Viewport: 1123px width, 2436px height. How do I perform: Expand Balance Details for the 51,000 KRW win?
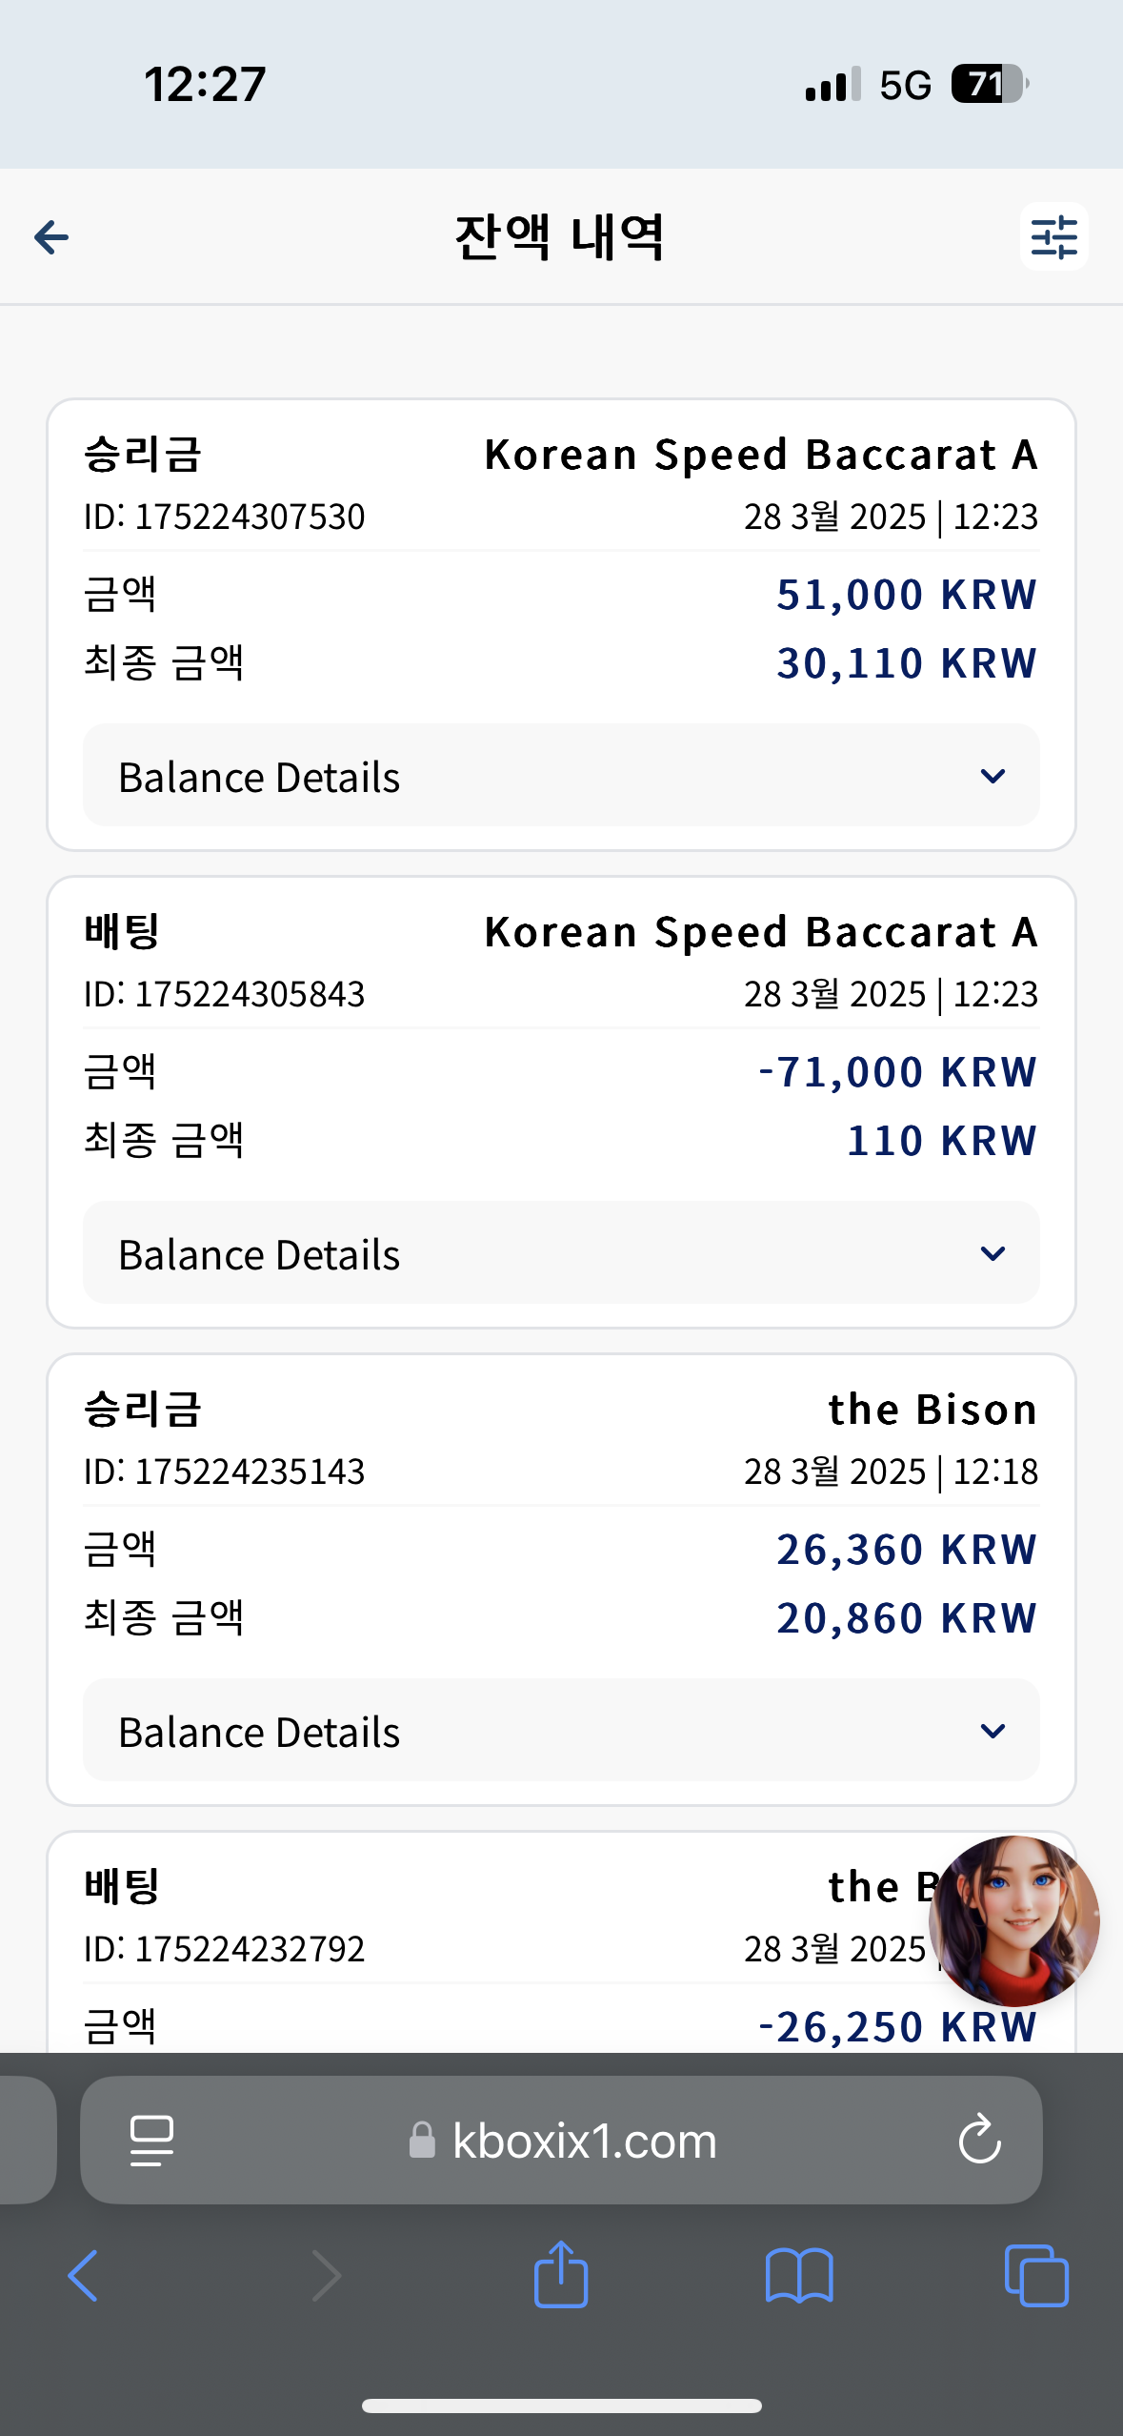pos(561,776)
